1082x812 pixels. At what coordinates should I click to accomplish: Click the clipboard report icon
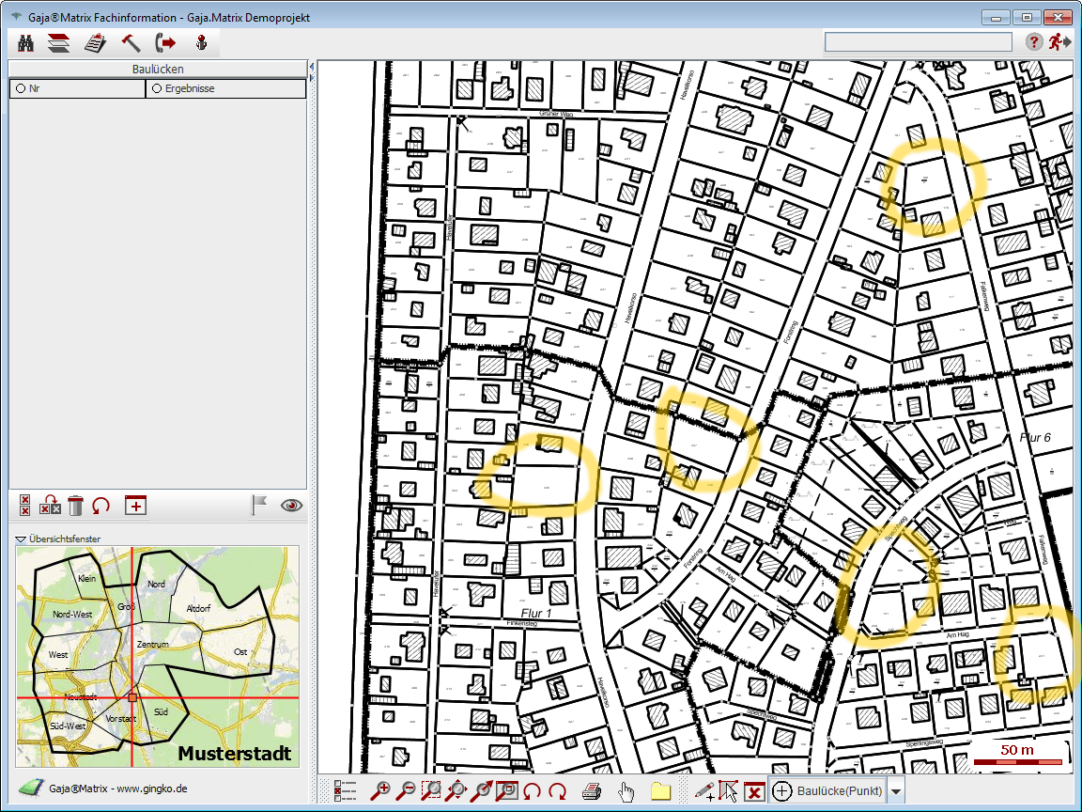coord(94,42)
